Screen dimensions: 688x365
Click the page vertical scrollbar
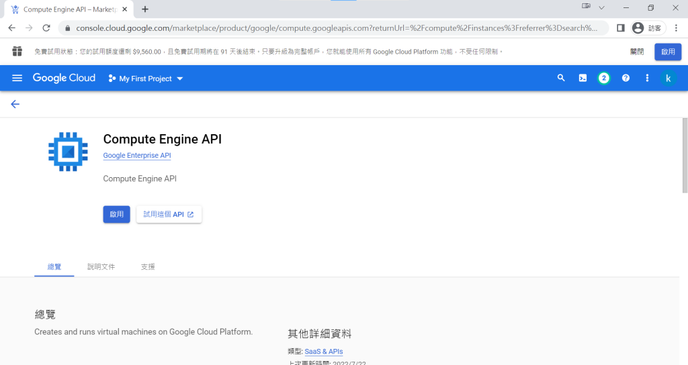[685, 156]
